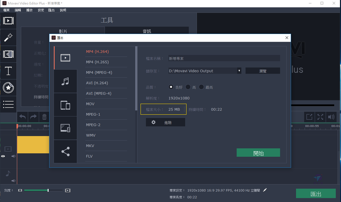Switch to the 音訊 tools tab

click(x=147, y=31)
